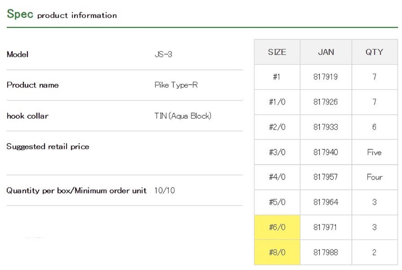
Task: Select JAN code 817933
Action: 325,127
